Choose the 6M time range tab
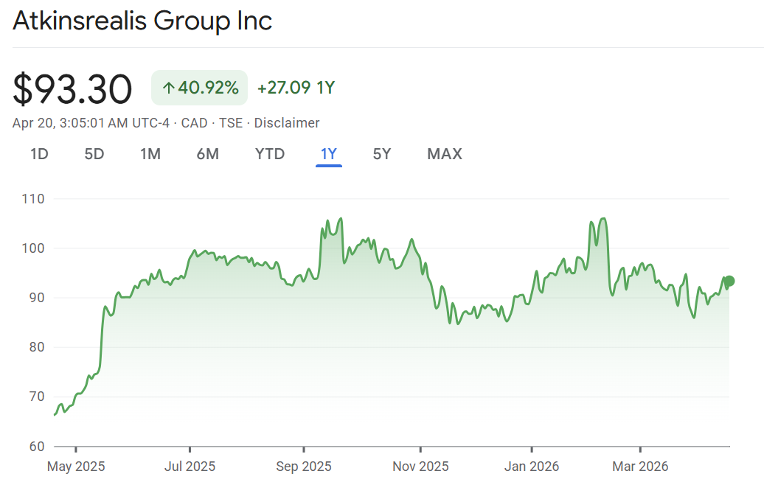 pyautogui.click(x=208, y=154)
